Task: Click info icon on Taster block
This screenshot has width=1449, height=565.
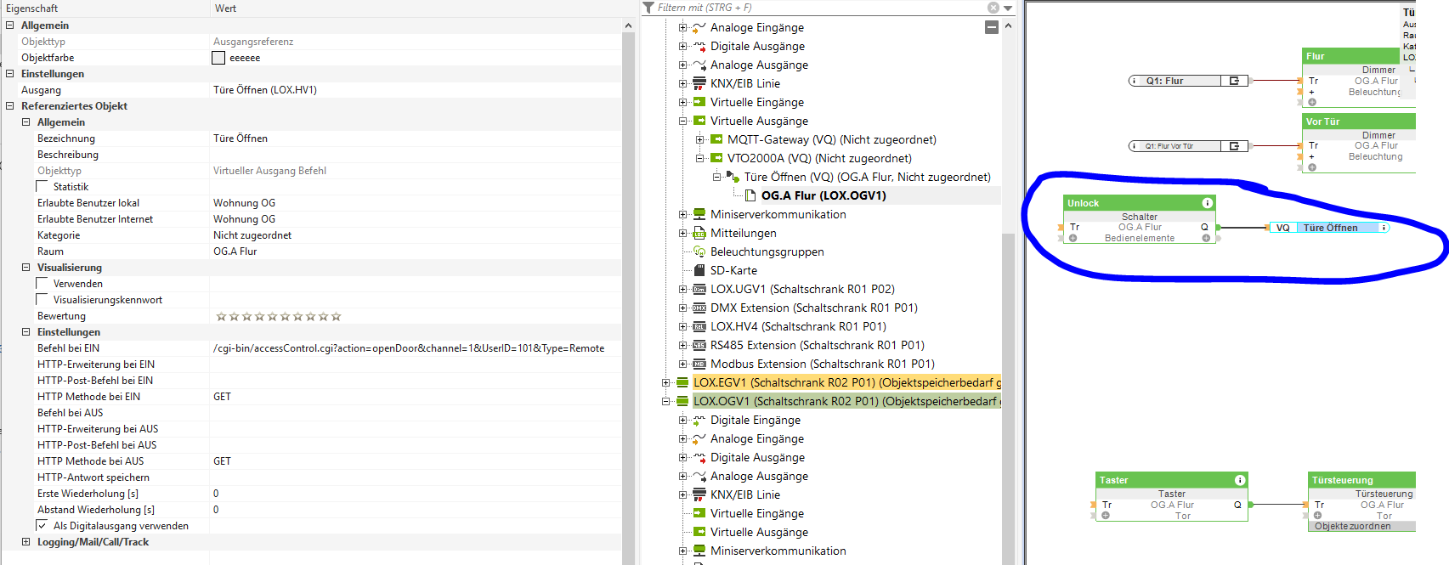Action: coord(1240,480)
